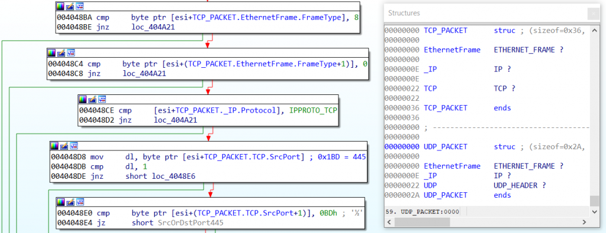Click Structures horizontal scrollbar left arrow
Viewport: 606px width, 233px height.
(x=389, y=222)
